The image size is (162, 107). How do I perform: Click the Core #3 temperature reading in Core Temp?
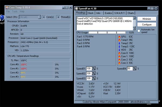coord(37,77)
